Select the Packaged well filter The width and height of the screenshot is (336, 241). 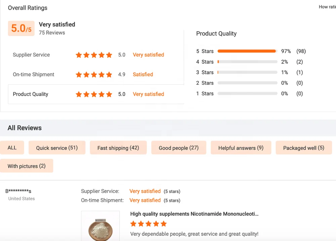(303, 148)
